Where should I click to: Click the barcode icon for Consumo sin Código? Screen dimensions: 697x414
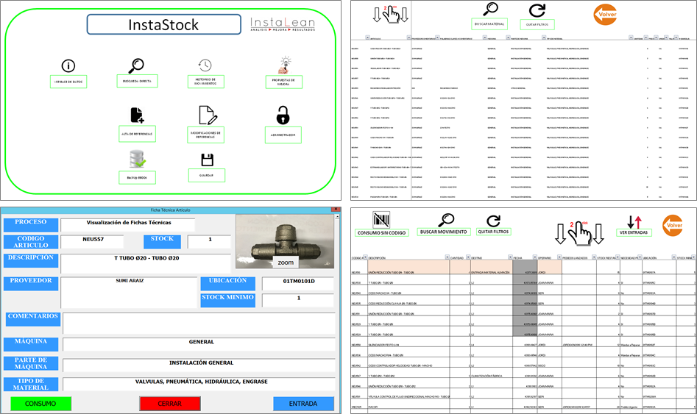tap(381, 220)
